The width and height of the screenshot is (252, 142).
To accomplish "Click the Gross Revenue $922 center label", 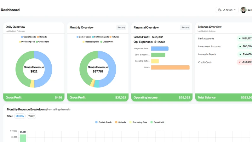I will [34, 69].
